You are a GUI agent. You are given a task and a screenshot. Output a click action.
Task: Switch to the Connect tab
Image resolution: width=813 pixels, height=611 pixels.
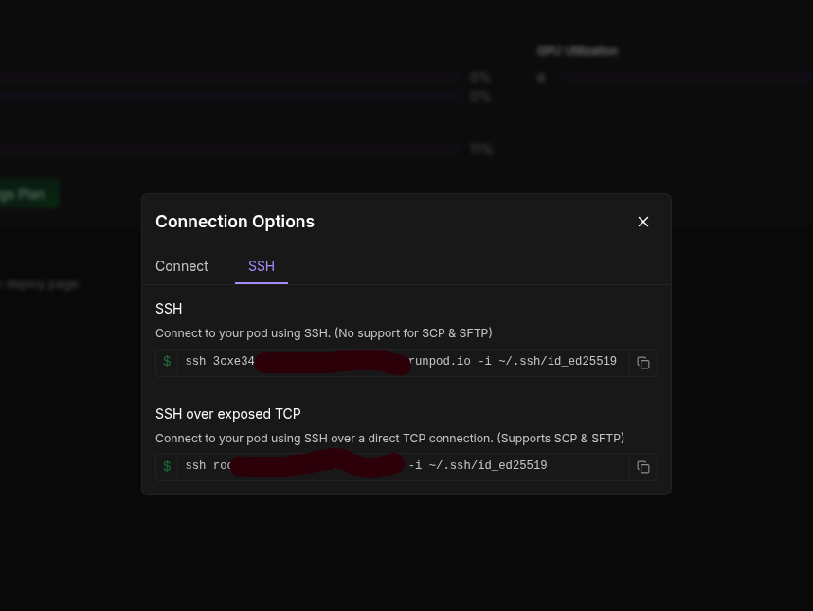tap(182, 266)
